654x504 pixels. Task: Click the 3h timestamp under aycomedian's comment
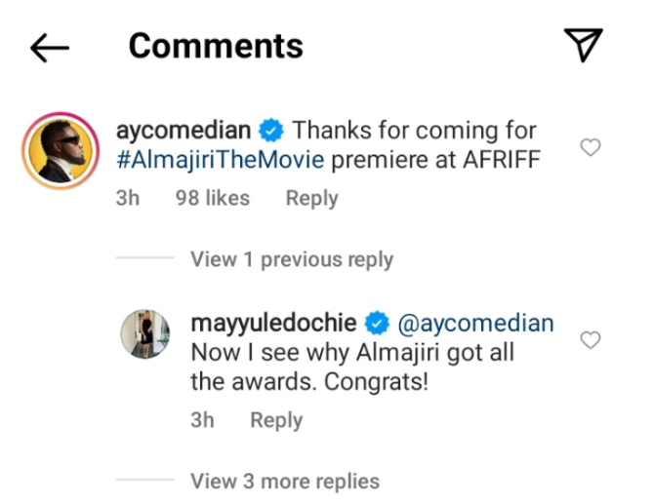click(x=129, y=198)
